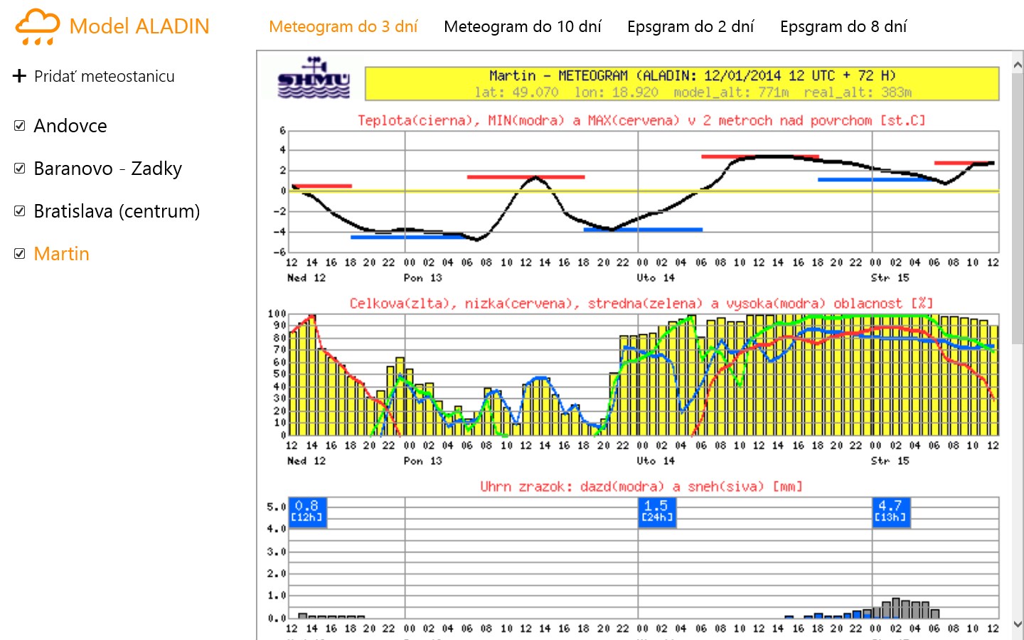Click the Pridať meteostanicu link
The height and width of the screenshot is (640, 1024).
point(104,76)
